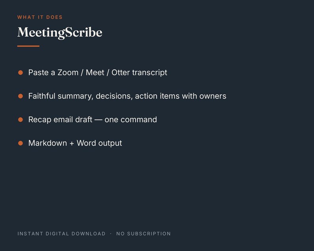Click the dot separator in the footer

coord(111,234)
